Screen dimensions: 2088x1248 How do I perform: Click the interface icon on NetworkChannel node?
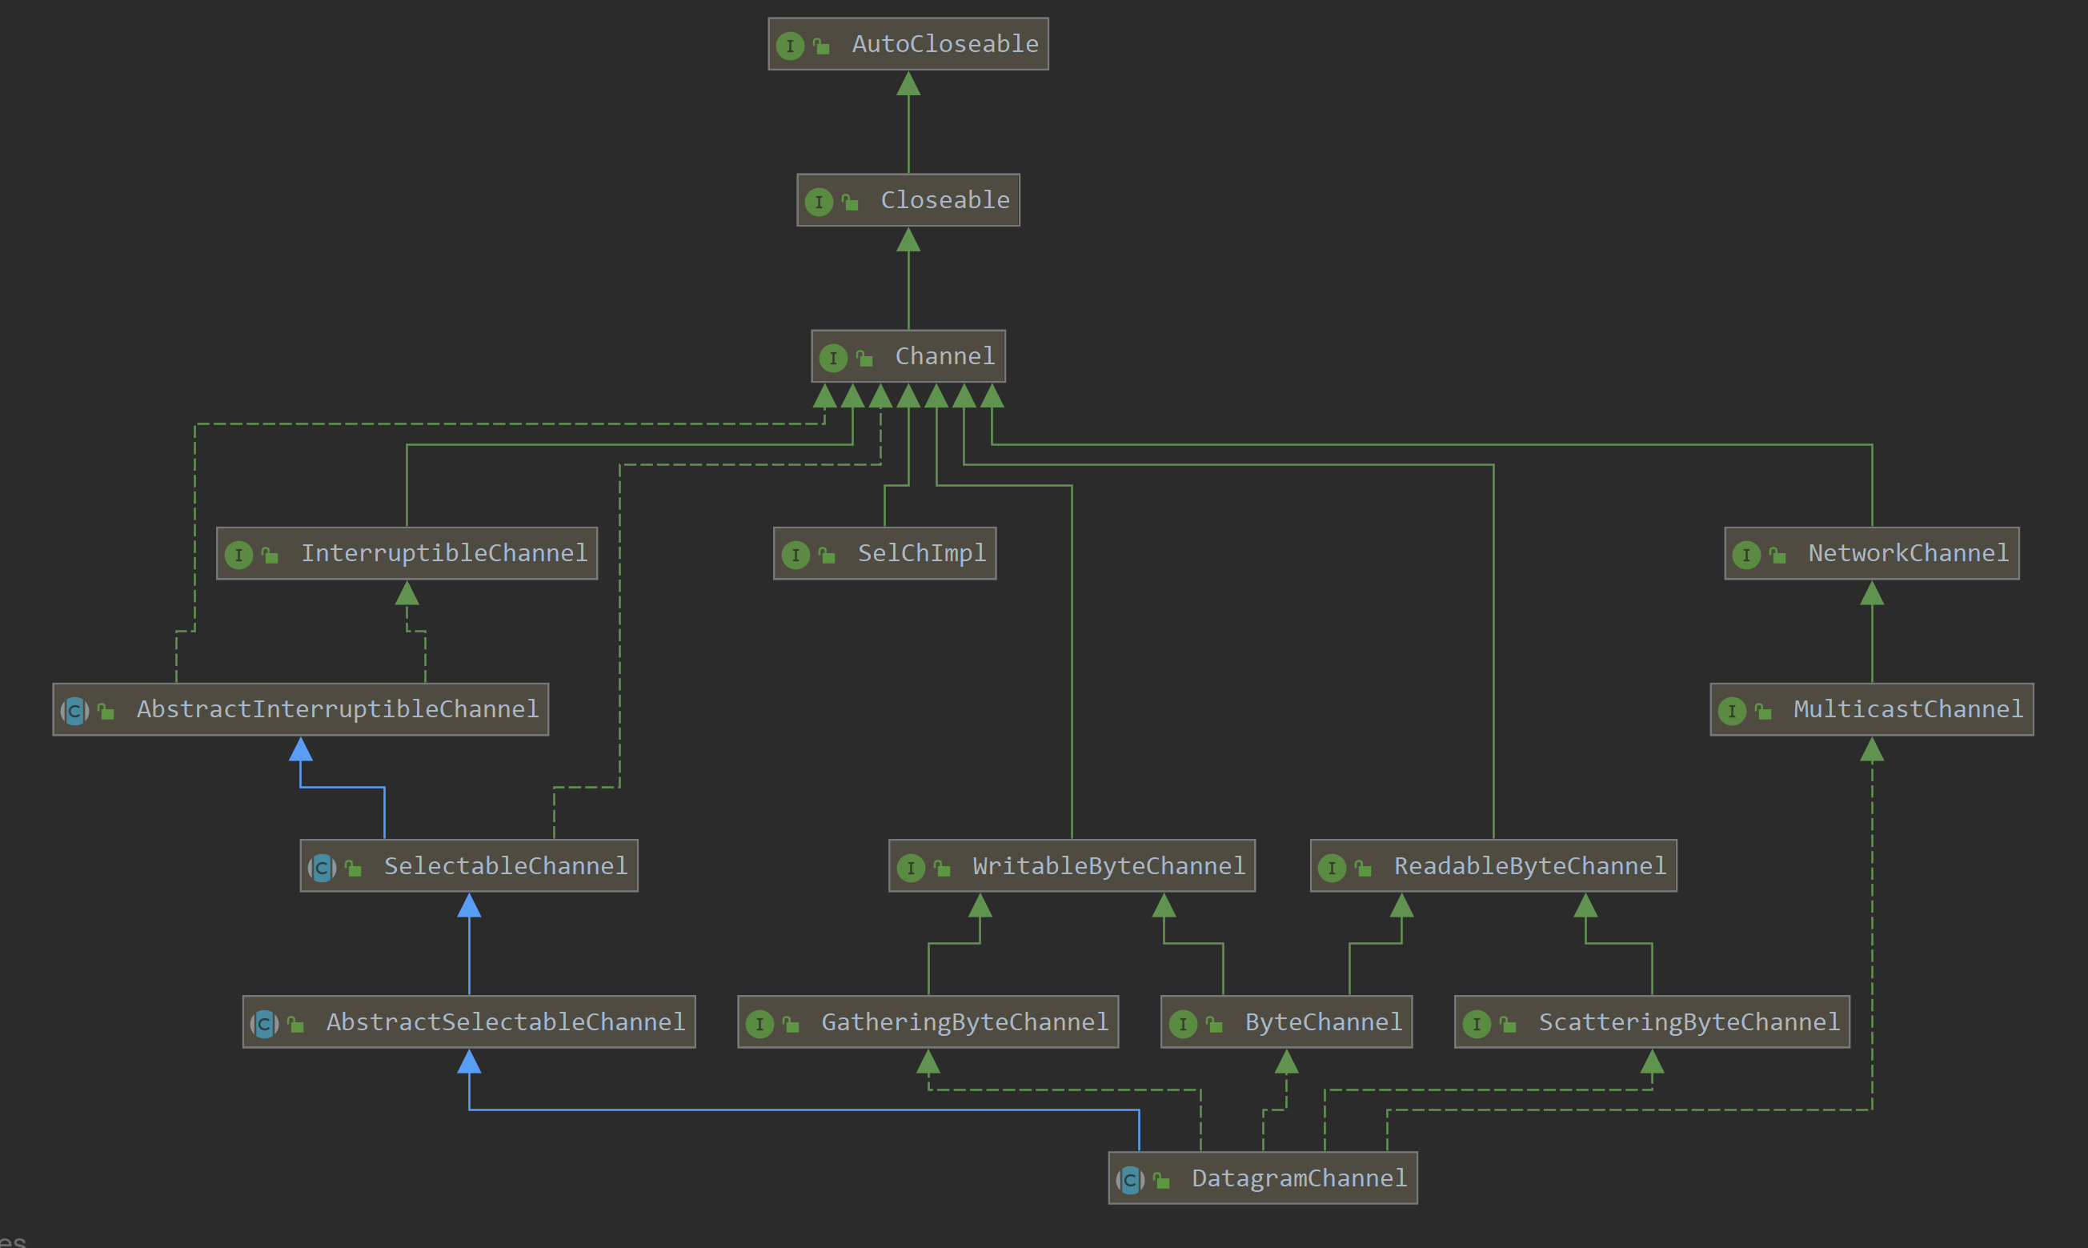(x=1746, y=555)
